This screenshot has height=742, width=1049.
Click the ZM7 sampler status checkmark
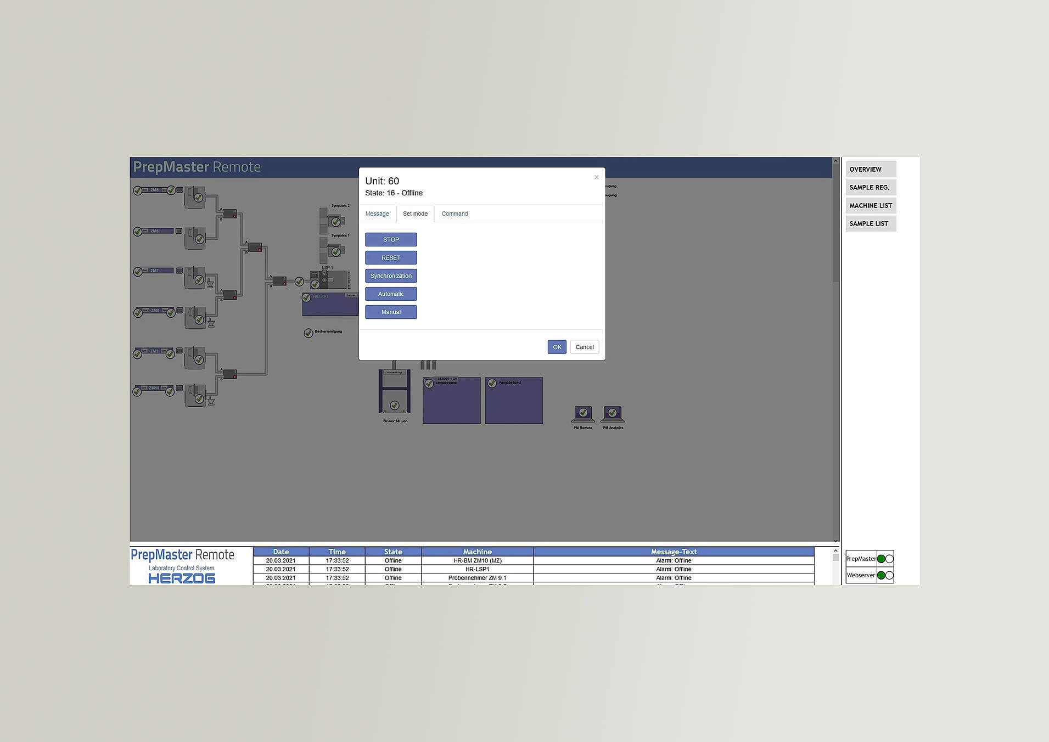(138, 272)
